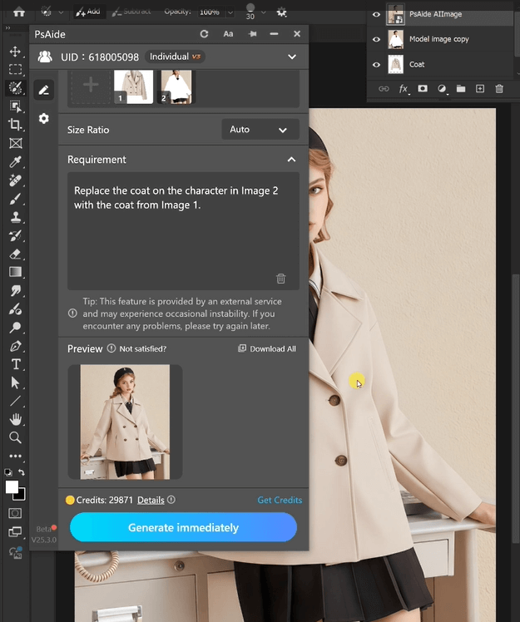Open the Opacity 100% dropdown
This screenshot has width=520, height=622.
click(230, 12)
